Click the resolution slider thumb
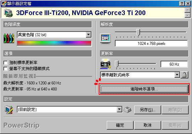 [138, 32]
